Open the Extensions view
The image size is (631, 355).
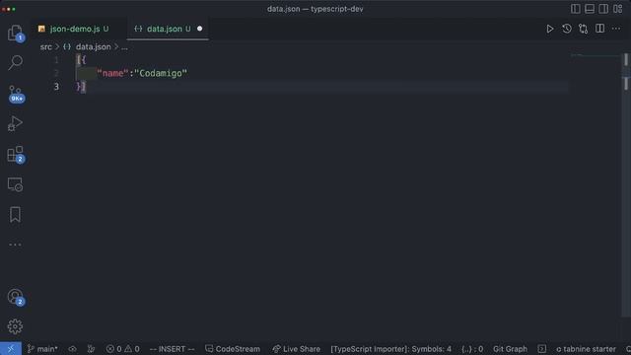(16, 154)
